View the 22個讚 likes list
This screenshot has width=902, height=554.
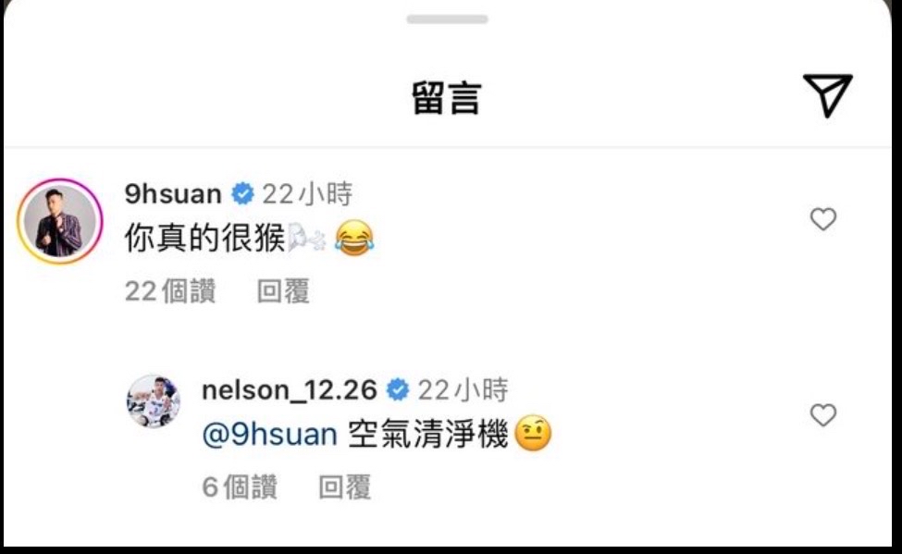(170, 291)
